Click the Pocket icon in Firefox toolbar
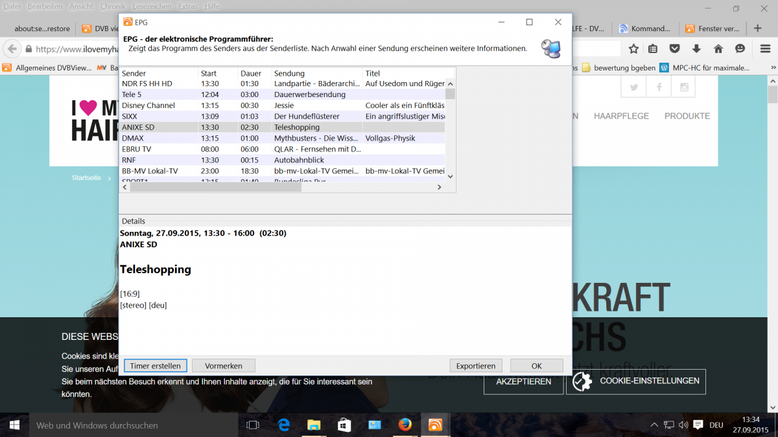The image size is (778, 437). [x=675, y=49]
